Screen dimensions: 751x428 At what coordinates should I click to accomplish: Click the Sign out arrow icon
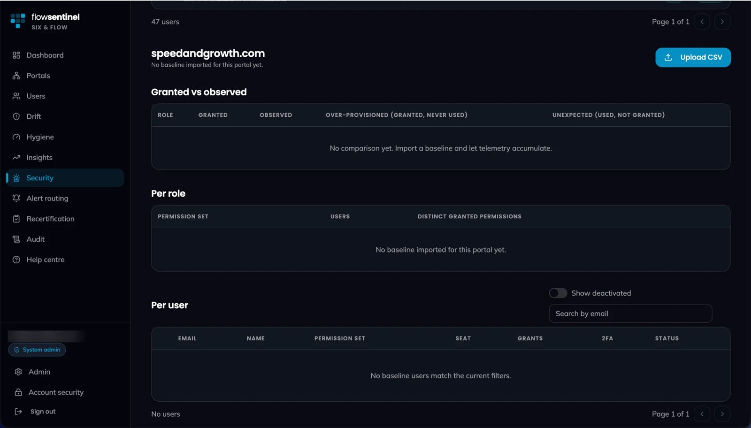[18, 412]
